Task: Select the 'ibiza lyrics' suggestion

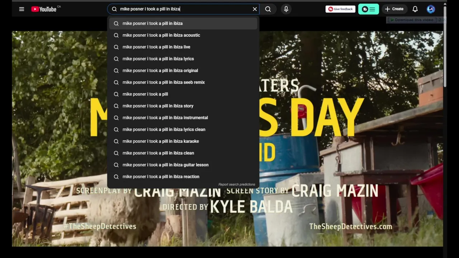Action: (183, 59)
